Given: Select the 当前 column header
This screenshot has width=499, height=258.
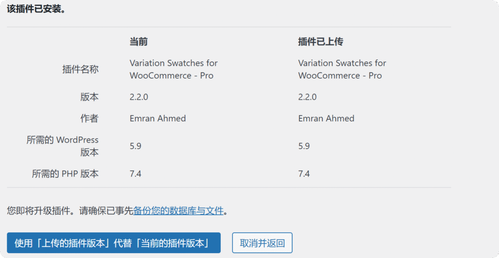Looking at the screenshot, I should point(138,42).
